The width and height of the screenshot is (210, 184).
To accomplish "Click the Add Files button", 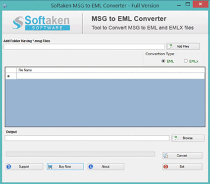I will click(x=183, y=46).
